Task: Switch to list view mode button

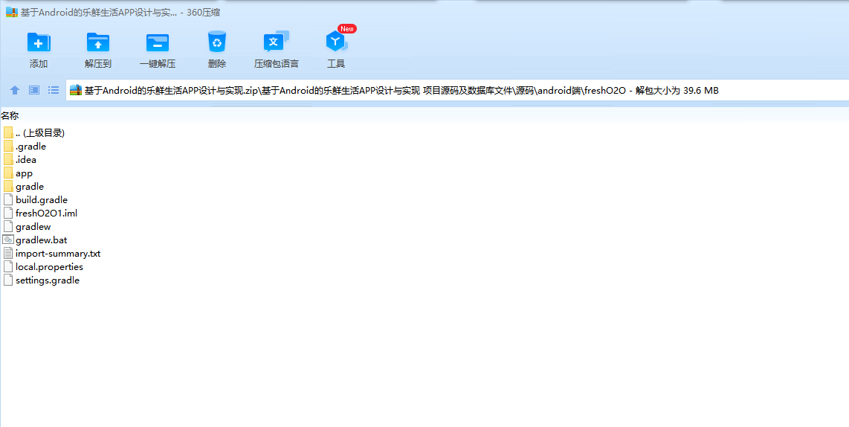Action: (x=53, y=90)
